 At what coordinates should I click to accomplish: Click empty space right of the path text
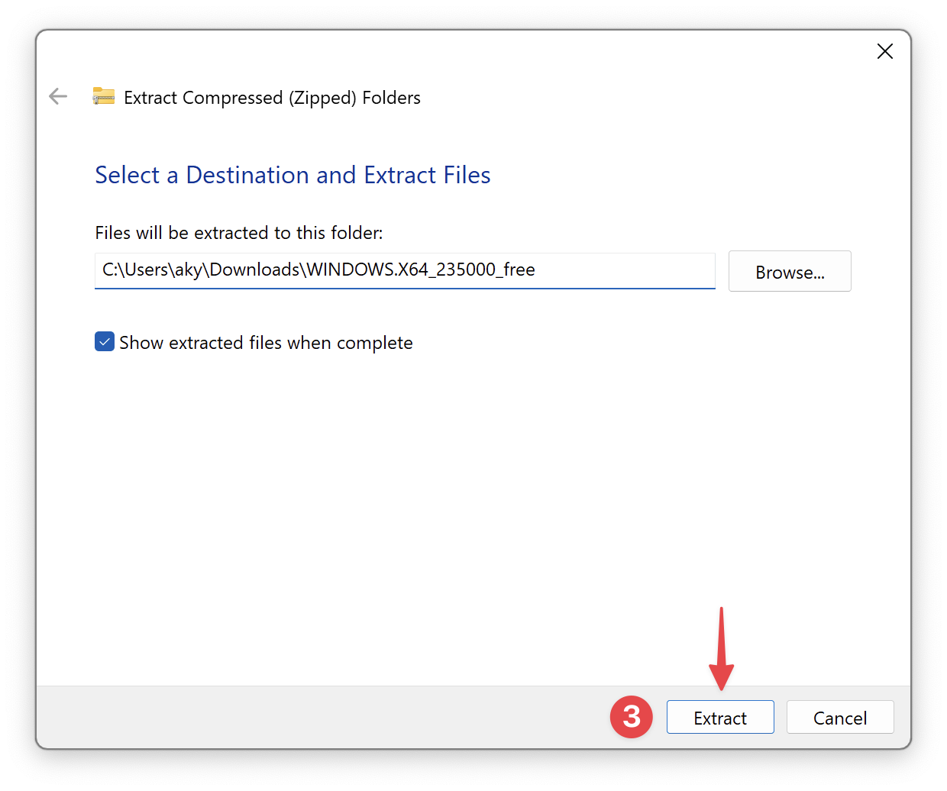[x=626, y=270]
